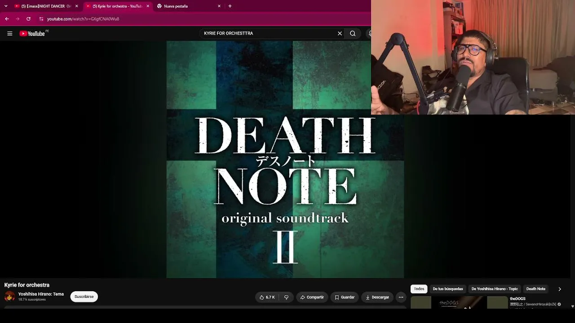Reload the current YouTube page
This screenshot has height=323, width=575.
pyautogui.click(x=28, y=19)
